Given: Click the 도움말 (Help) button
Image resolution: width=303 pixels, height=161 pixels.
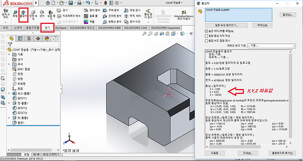Looking at the screenshot, I should (x=215, y=153).
